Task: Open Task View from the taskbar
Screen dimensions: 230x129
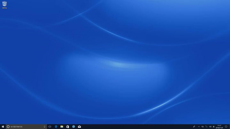Action: [x=50, y=127]
